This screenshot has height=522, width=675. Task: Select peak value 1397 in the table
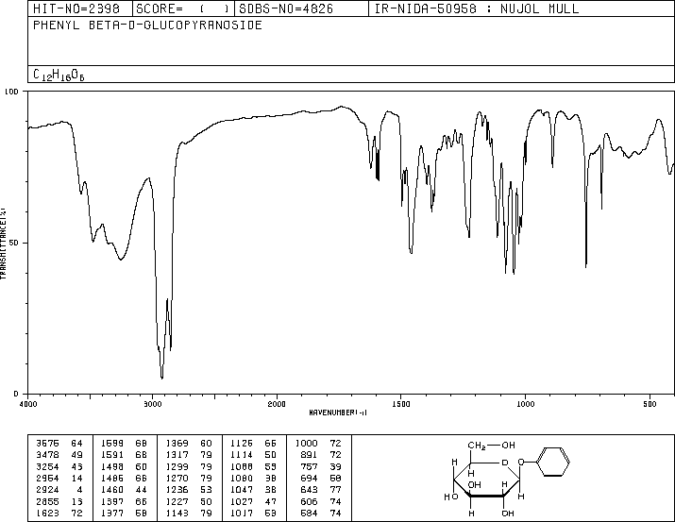point(112,502)
